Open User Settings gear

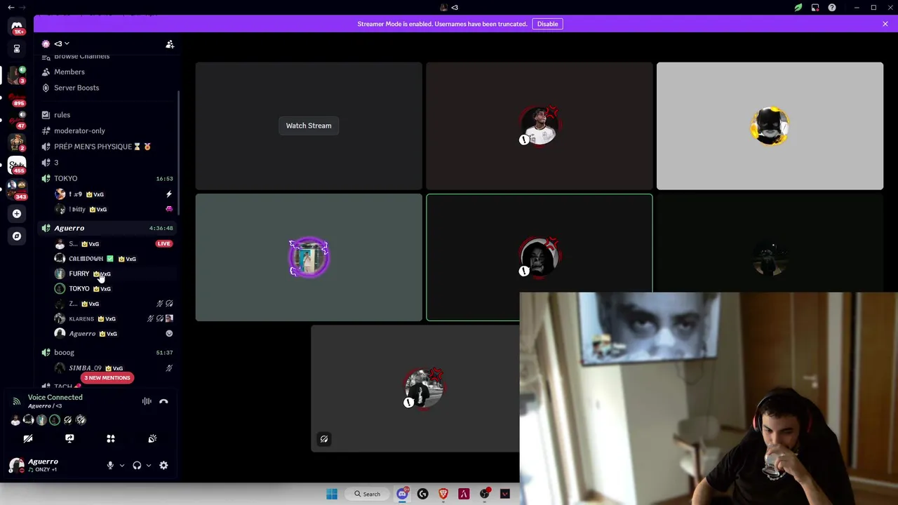(x=163, y=465)
